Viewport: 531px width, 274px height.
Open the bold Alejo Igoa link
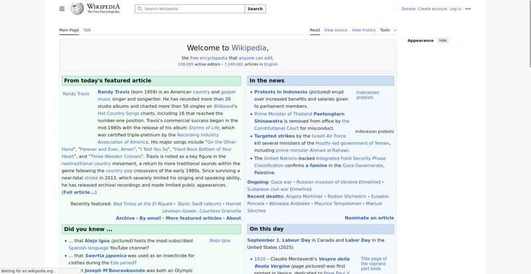[x=97, y=241]
